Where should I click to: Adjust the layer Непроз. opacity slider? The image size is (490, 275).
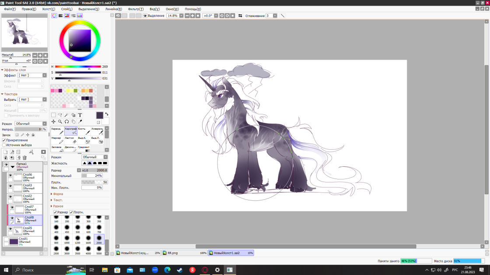(31, 129)
